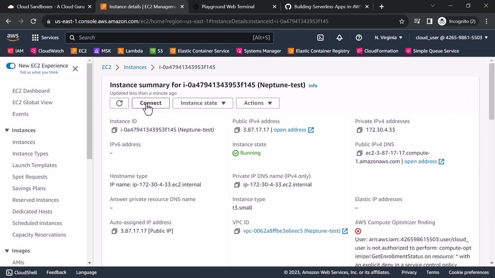Open the Services grid menu

(x=45, y=37)
